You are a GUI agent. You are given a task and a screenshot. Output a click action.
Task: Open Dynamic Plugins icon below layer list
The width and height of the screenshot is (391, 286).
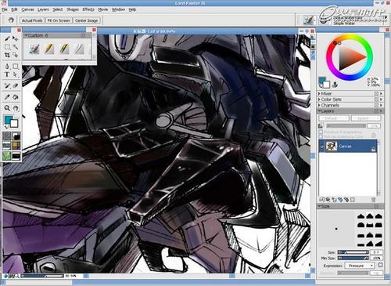click(328, 200)
